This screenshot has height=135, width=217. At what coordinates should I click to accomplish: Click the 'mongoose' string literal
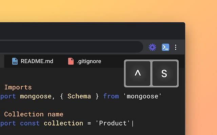(142, 96)
